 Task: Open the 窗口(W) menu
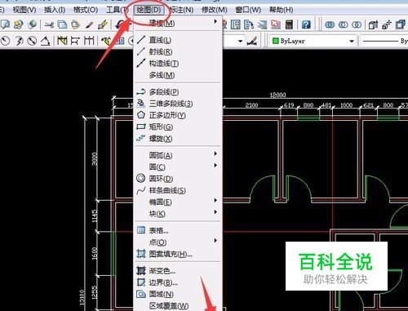coord(248,10)
